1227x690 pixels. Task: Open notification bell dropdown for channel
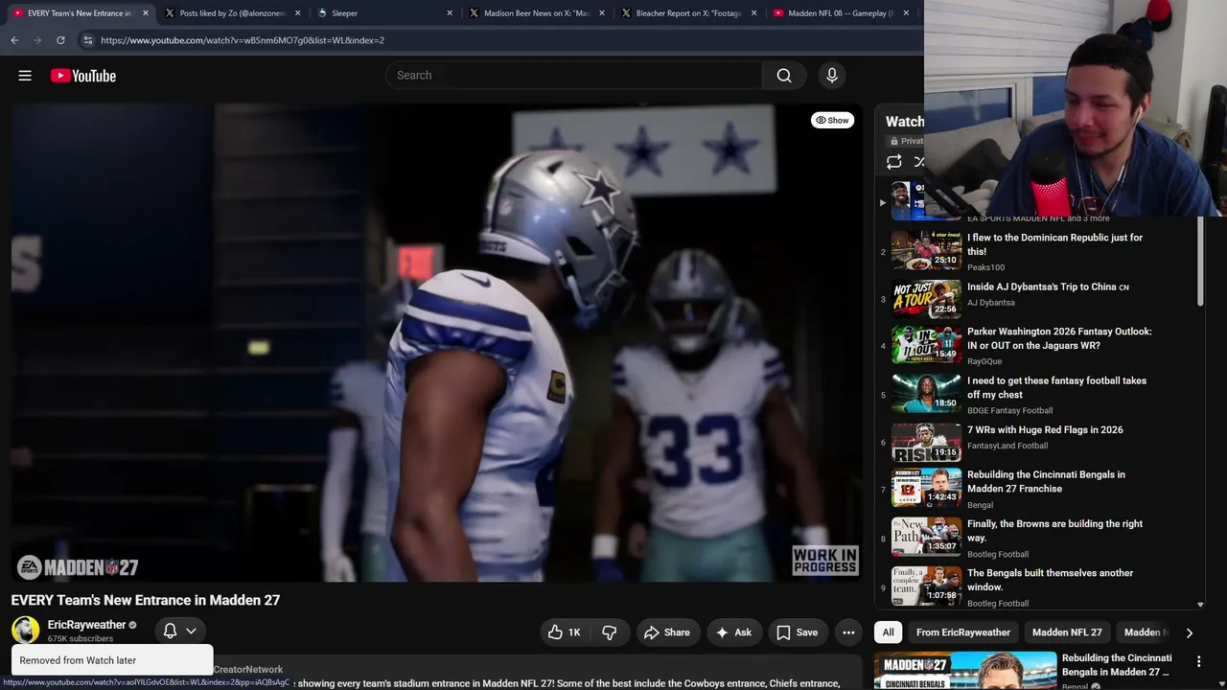coord(179,631)
